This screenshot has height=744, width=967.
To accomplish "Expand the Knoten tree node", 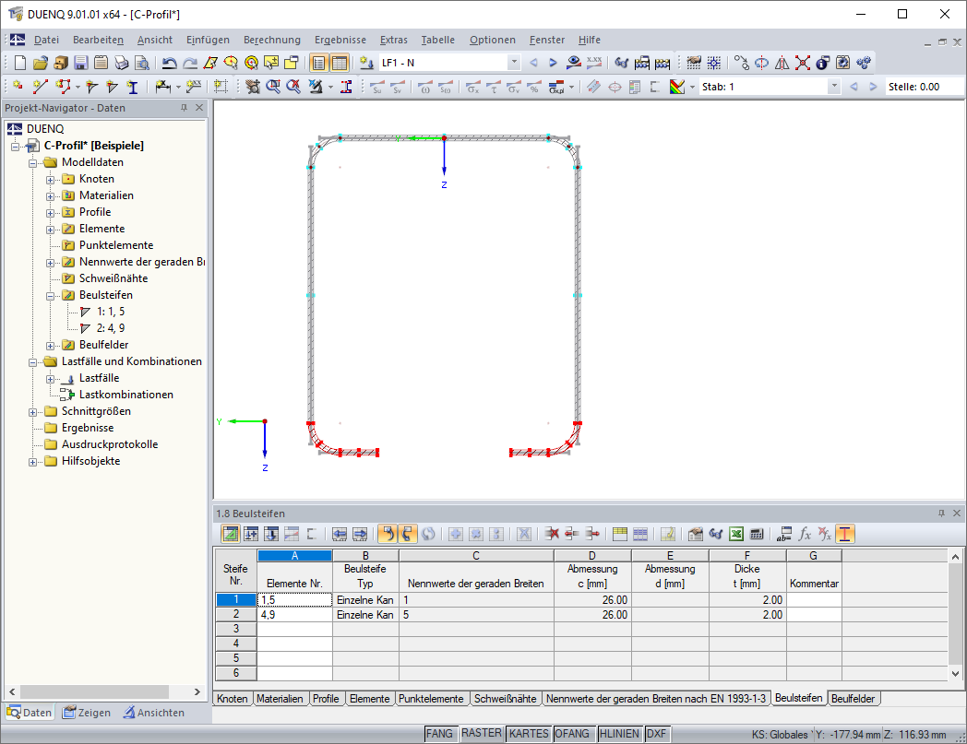I will (x=51, y=180).
